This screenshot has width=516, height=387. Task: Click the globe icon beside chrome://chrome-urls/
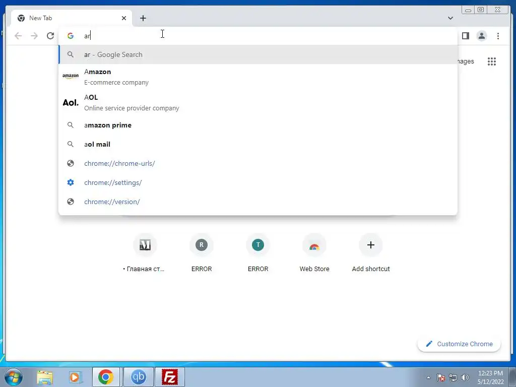[71, 163]
